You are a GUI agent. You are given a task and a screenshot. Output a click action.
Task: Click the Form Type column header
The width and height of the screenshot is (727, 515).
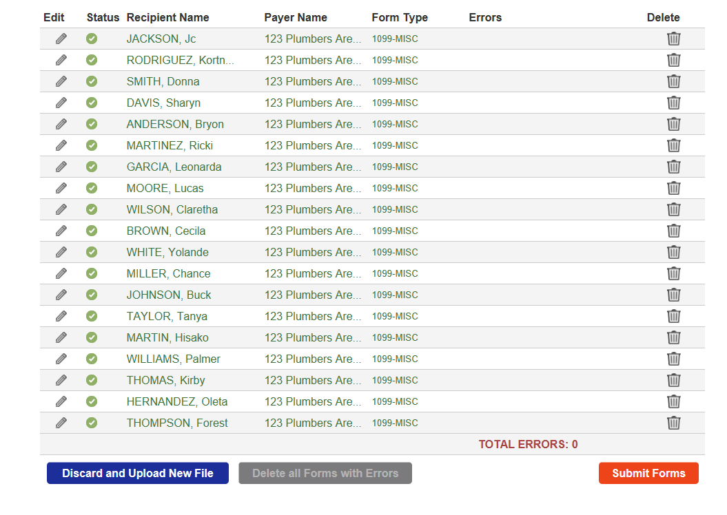click(x=400, y=18)
